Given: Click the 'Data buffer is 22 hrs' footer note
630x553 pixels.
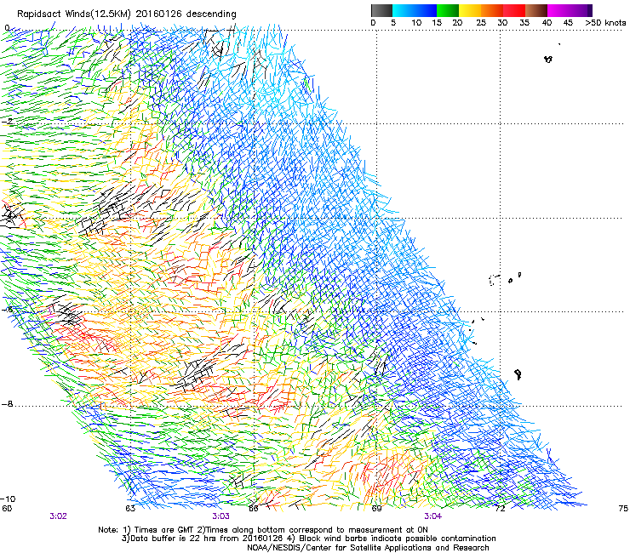Looking at the screenshot, I should (x=308, y=539).
